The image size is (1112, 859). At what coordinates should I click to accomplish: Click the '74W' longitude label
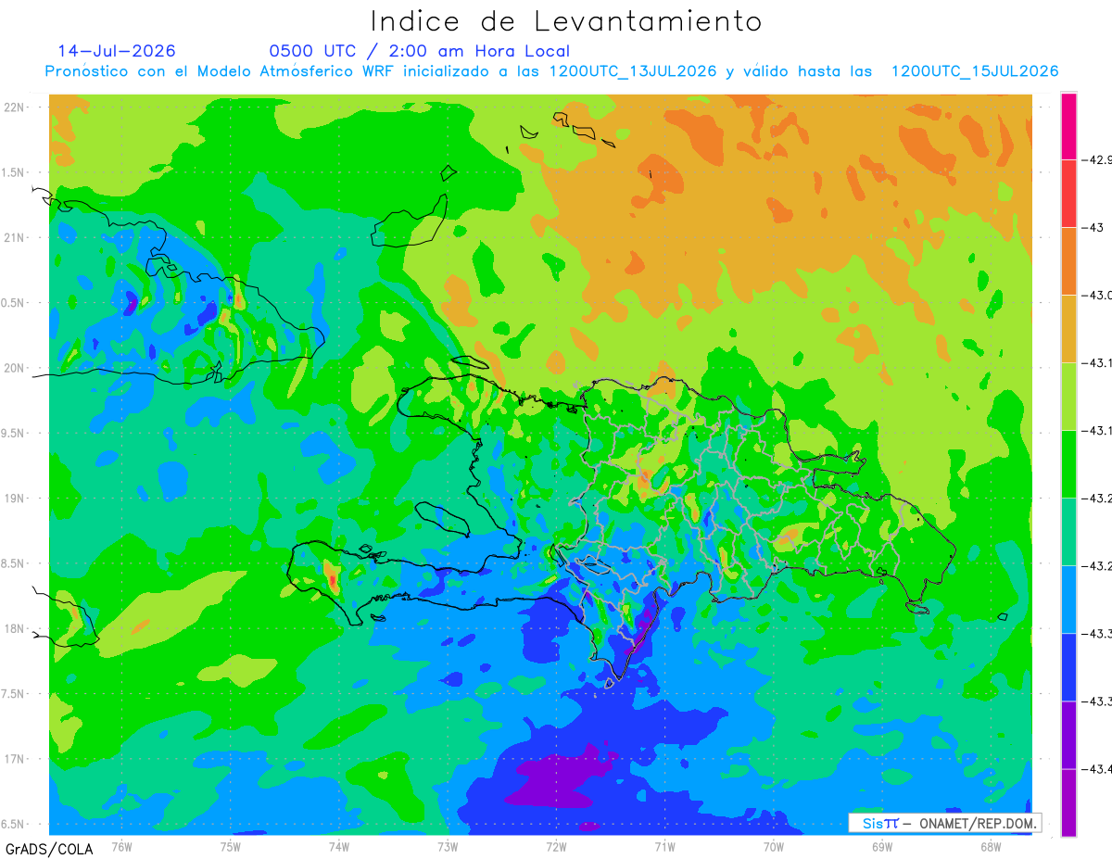tap(339, 847)
